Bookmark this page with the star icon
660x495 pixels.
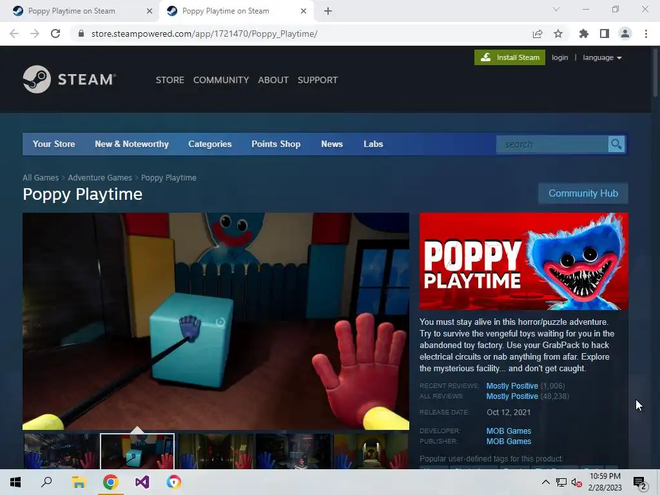(558, 34)
